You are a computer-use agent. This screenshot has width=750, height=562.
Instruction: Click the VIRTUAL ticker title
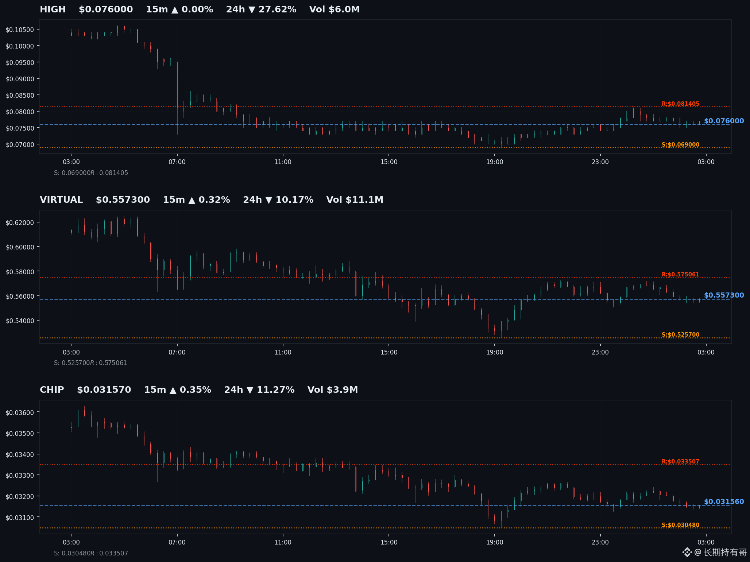coord(61,200)
